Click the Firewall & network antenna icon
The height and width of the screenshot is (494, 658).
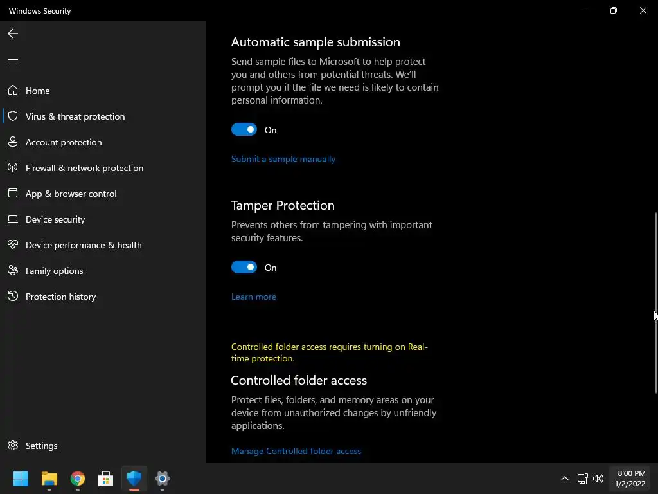coord(13,168)
